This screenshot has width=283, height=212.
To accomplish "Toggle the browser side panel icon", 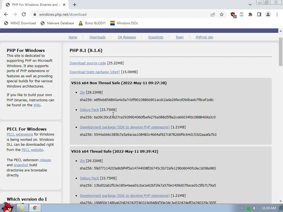I will click(x=259, y=14).
